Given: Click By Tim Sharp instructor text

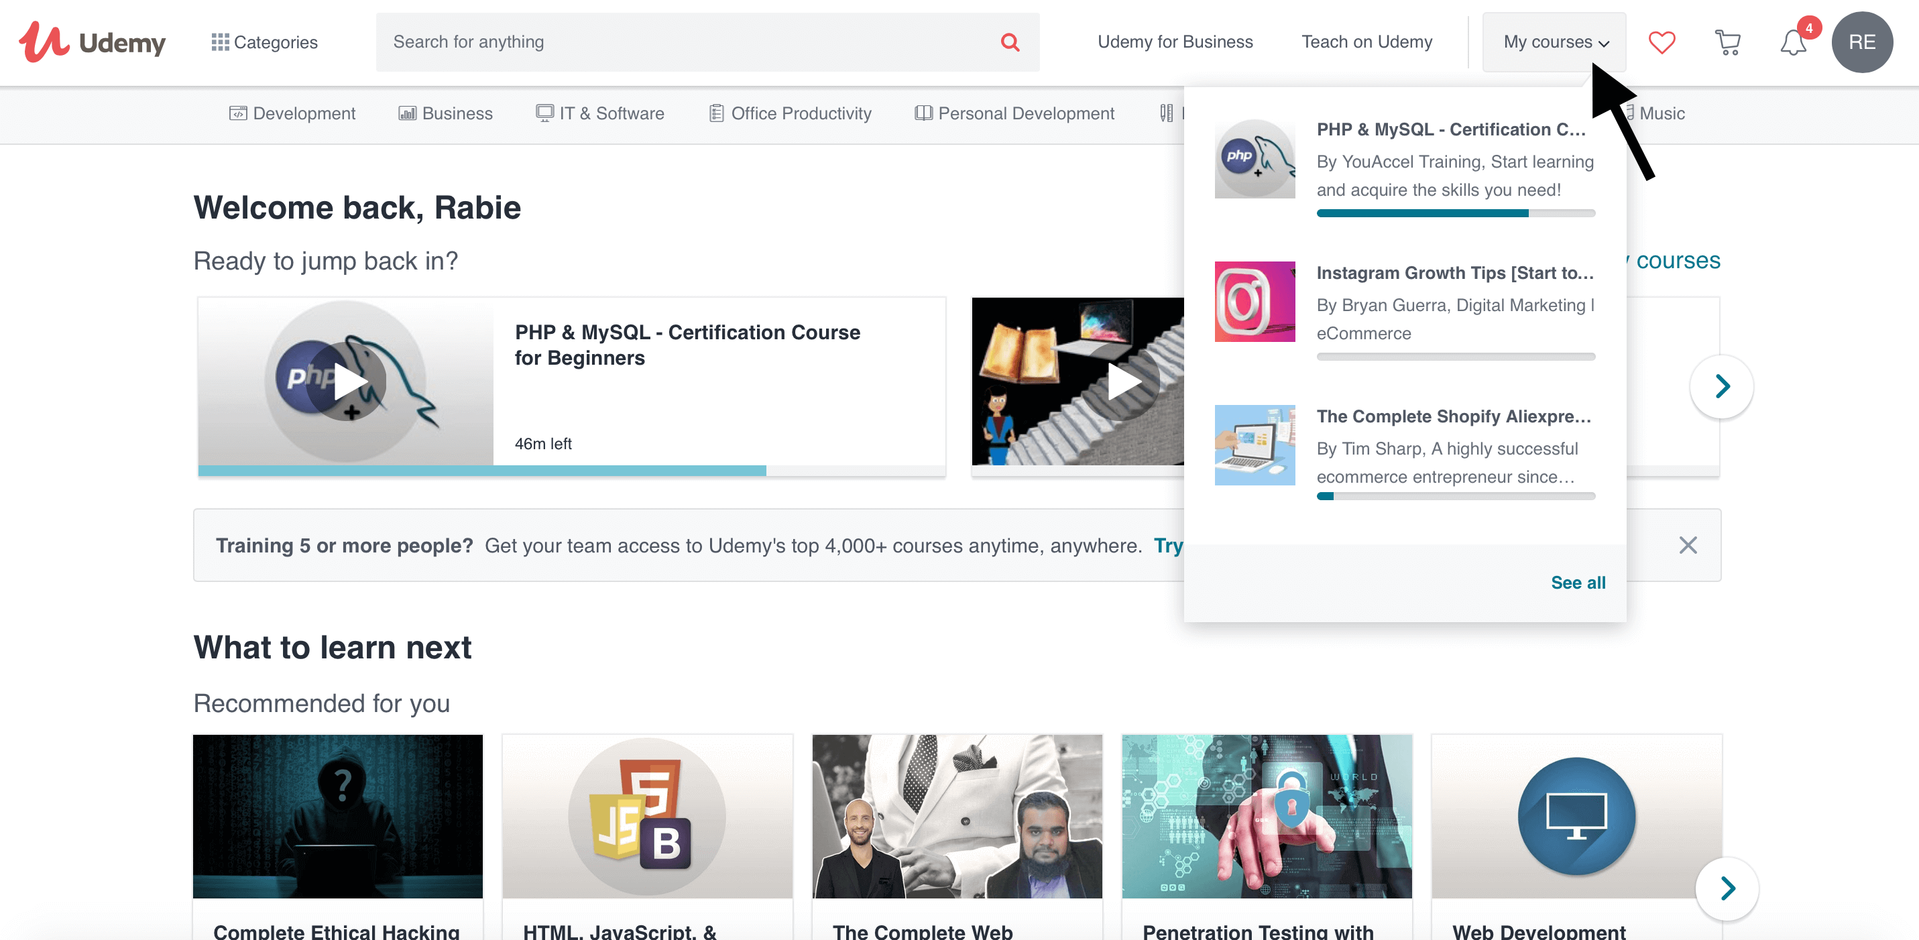Looking at the screenshot, I should coord(1447,463).
